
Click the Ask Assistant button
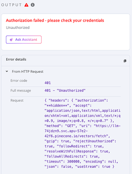pos(24,40)
